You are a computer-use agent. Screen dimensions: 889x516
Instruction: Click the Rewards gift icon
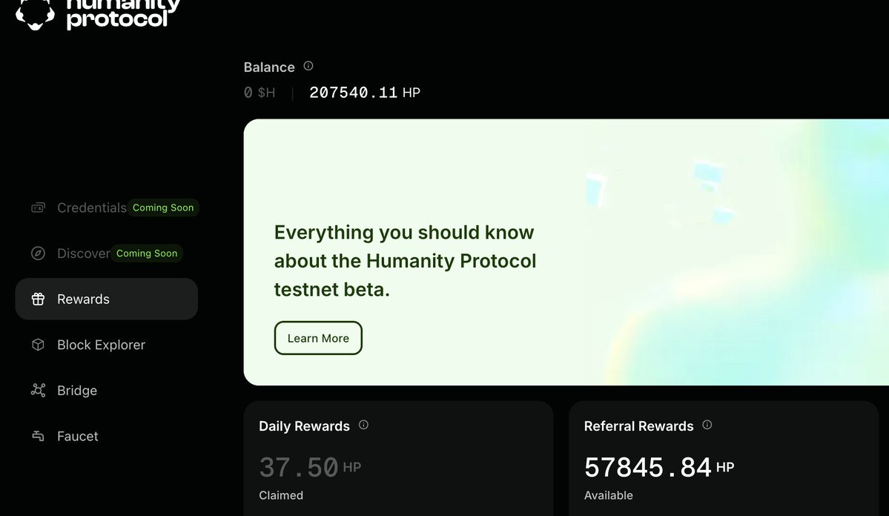38,299
